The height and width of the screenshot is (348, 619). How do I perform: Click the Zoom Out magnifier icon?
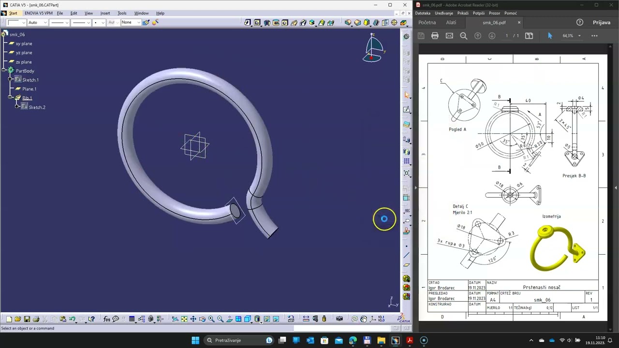coord(221,319)
